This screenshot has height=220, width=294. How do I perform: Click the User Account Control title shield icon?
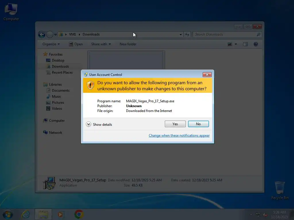86,74
